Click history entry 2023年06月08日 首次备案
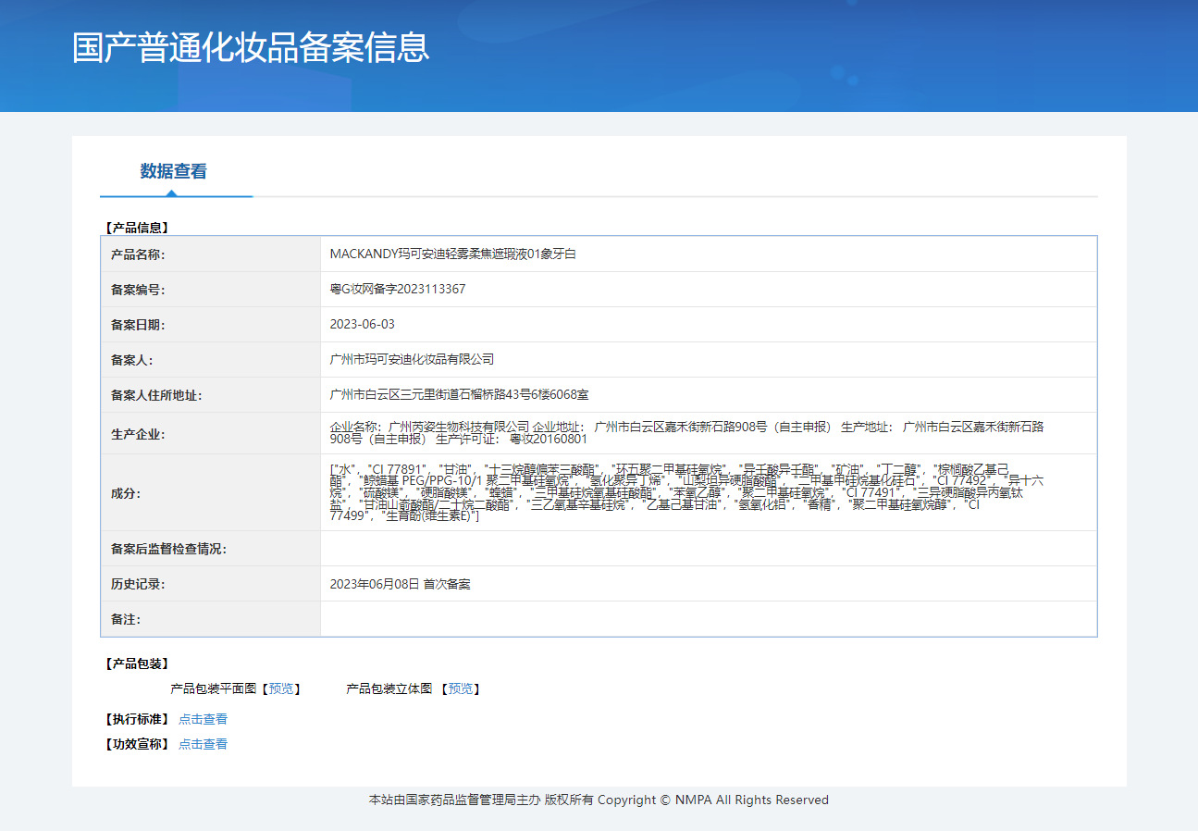The width and height of the screenshot is (1198, 831). pyautogui.click(x=401, y=584)
